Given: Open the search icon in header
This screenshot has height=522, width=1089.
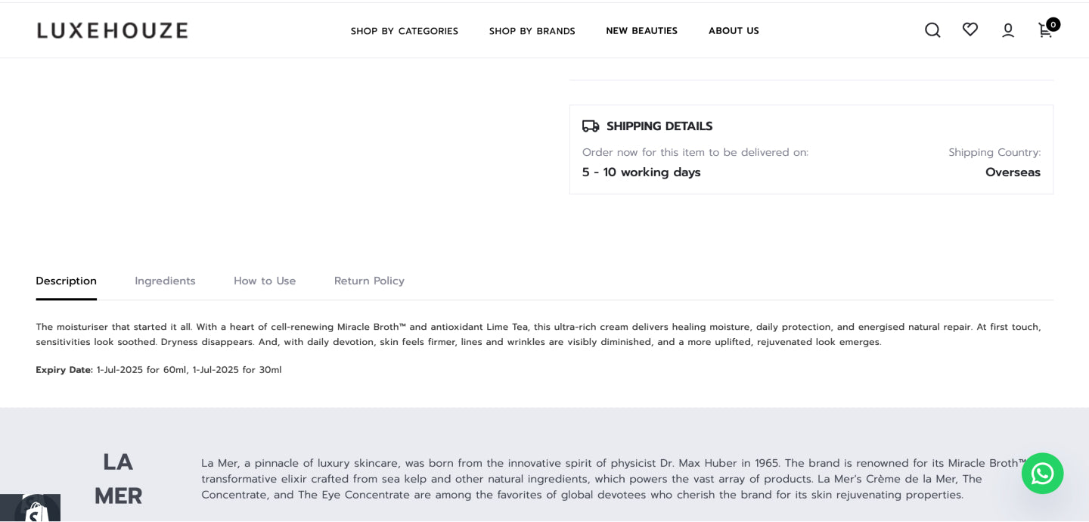Looking at the screenshot, I should 932,30.
